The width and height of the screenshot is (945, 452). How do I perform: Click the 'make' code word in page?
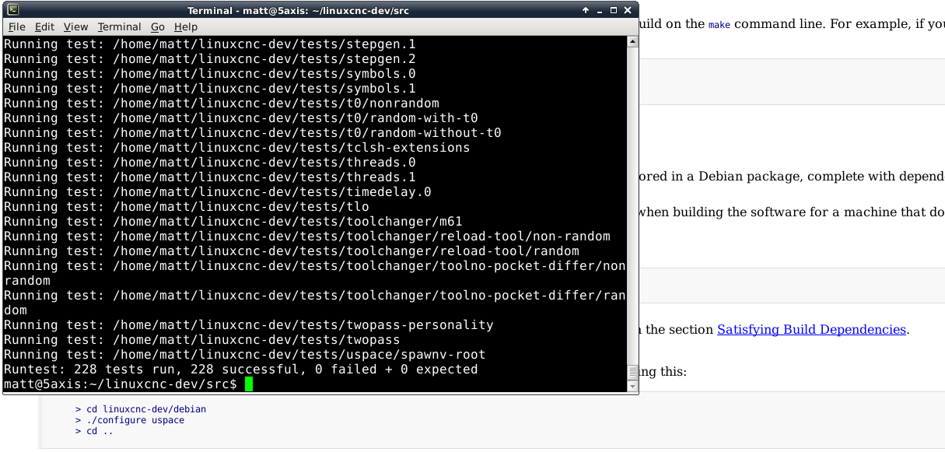coord(719,24)
